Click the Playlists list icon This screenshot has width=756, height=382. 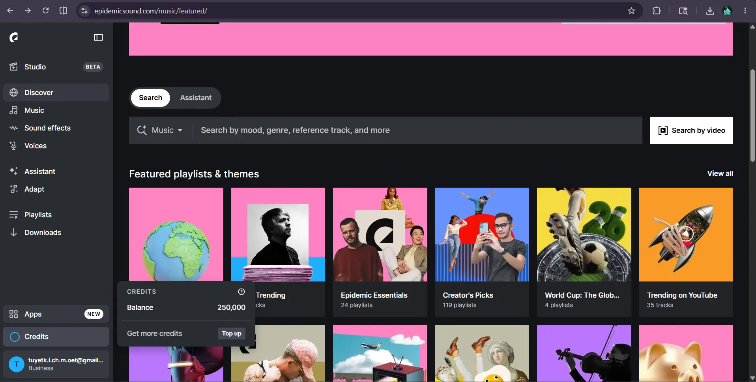(13, 215)
